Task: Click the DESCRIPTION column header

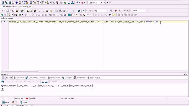Action: 10,86
